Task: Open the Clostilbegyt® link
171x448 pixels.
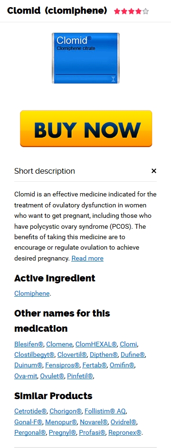Action: coord(34,355)
